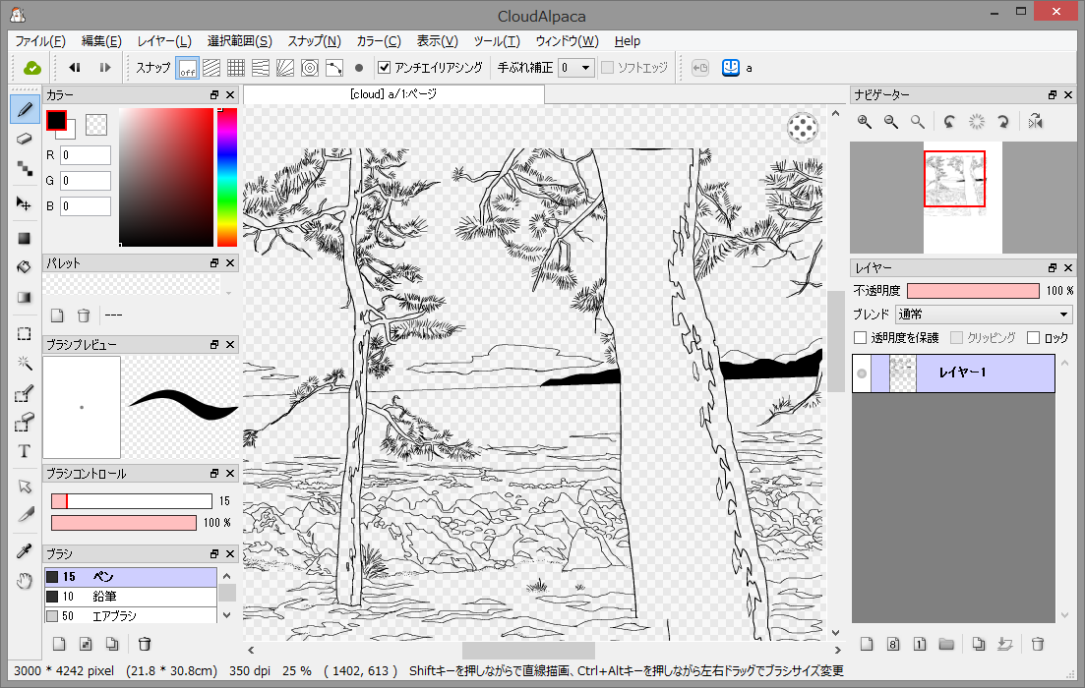Float the Brush Preview panel
Viewport: 1085px width, 688px height.
(214, 344)
